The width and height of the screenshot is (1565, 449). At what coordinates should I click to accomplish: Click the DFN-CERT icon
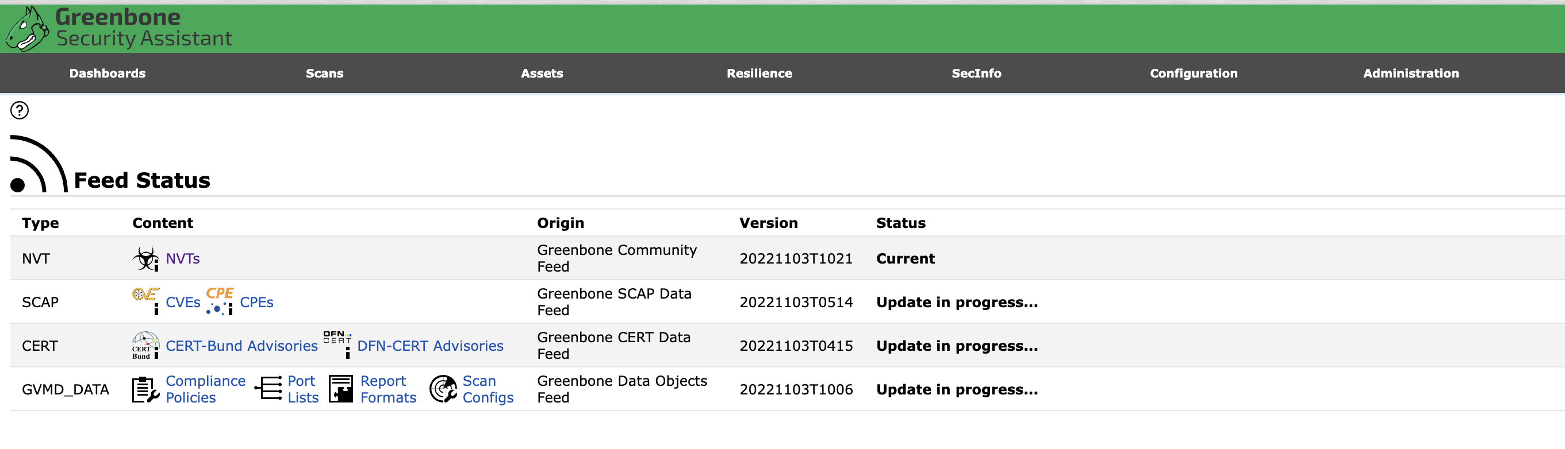(337, 345)
